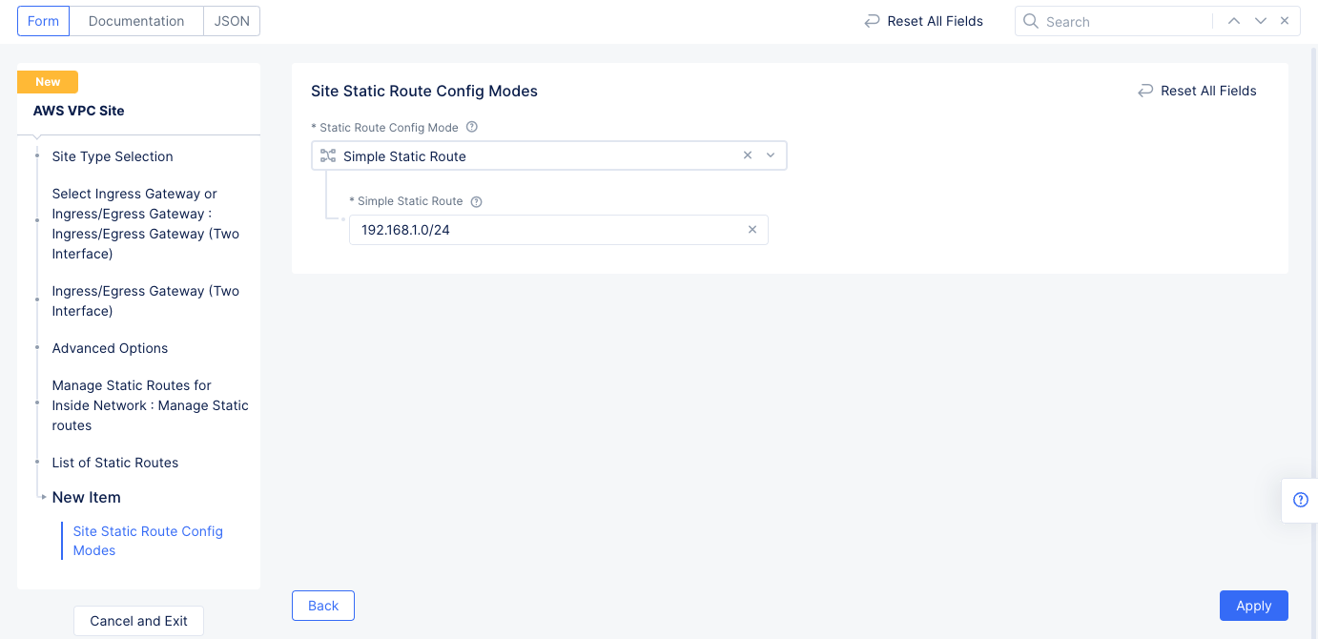Switch to the JSON tab
Image resolution: width=1318 pixels, height=639 pixels.
232,21
